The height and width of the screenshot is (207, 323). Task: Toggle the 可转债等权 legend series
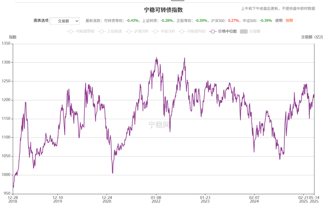(x=80, y=31)
